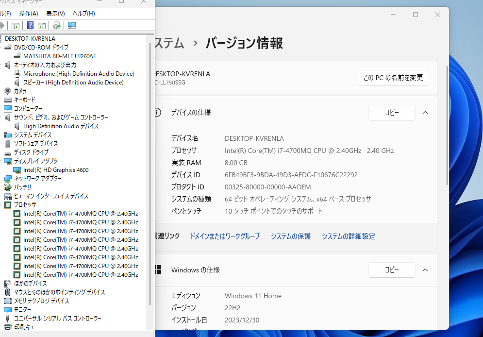Select the カメラ webcam icon

click(x=8, y=91)
